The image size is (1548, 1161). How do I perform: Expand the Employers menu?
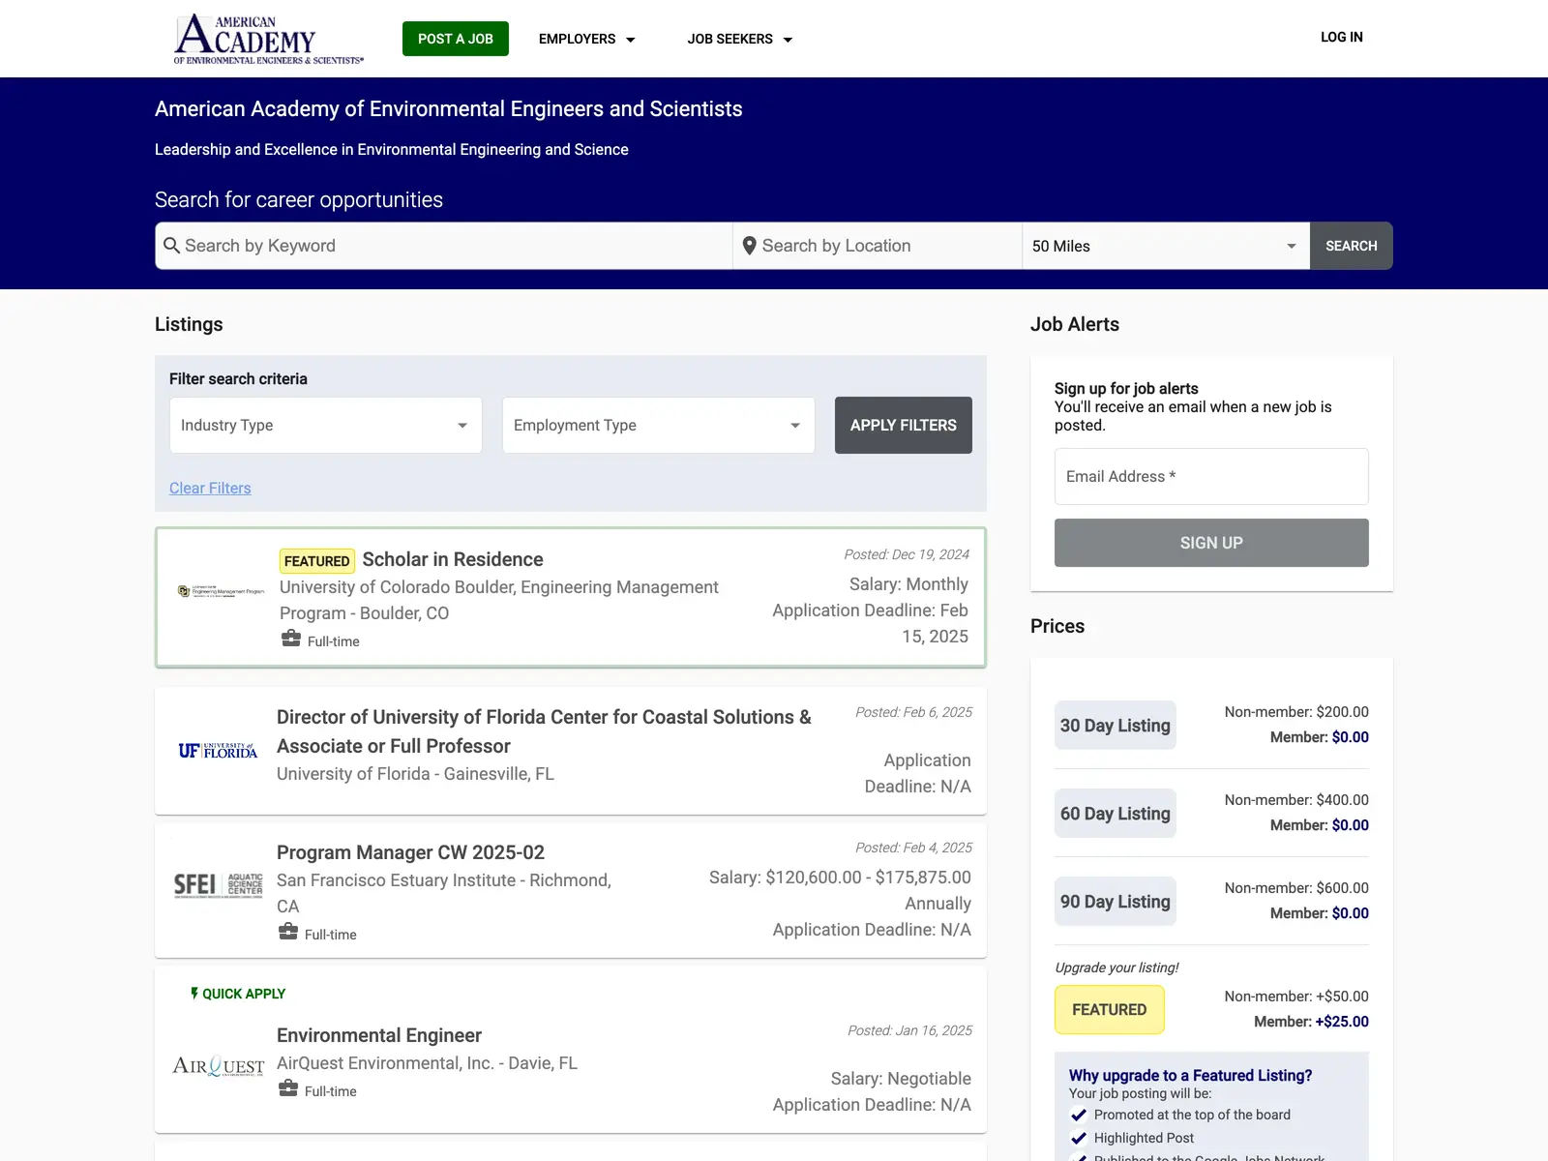coord(587,39)
